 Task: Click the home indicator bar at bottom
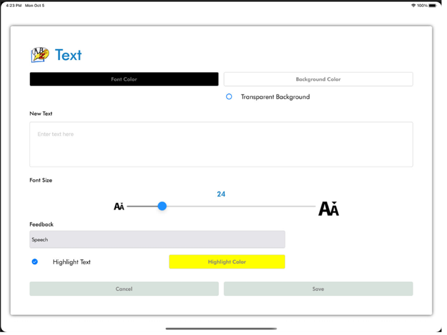point(221,329)
